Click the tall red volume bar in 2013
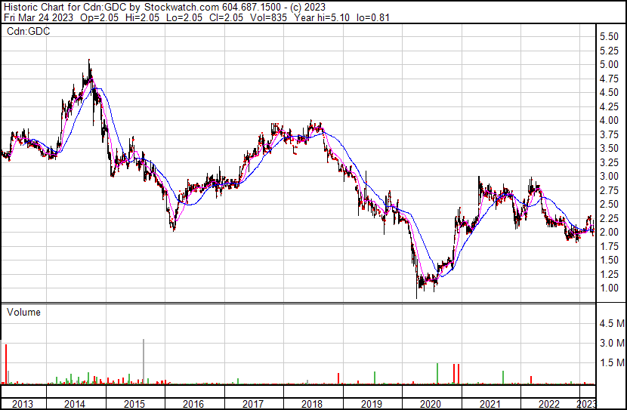Image resolution: width=627 pixels, height=410 pixels. pyautogui.click(x=6, y=364)
